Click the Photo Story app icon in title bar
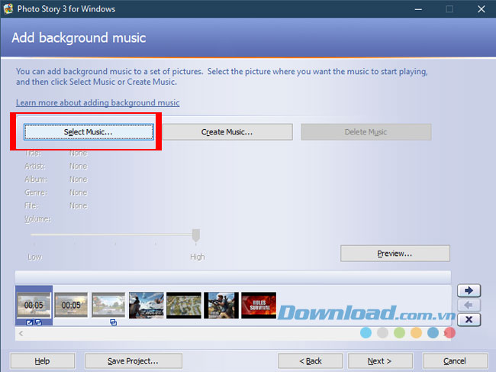Viewport: 496px width, 372px height. [8, 8]
